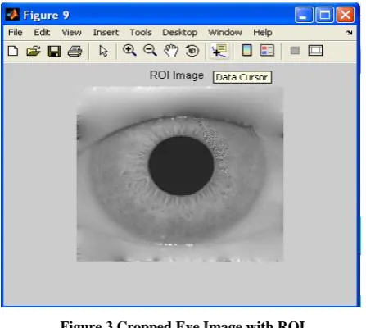Open the File menu
This screenshot has height=328, width=366.
(16, 33)
